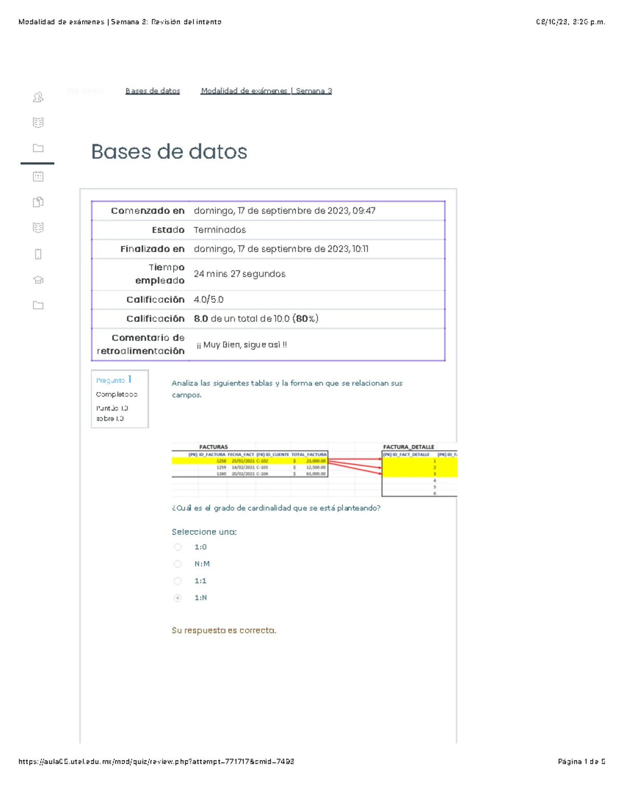
Task: Select the top book icon in the sidebar
Action: click(39, 122)
